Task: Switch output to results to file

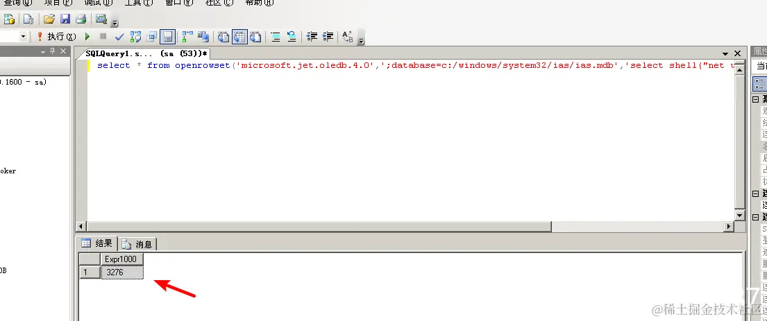Action: point(255,37)
